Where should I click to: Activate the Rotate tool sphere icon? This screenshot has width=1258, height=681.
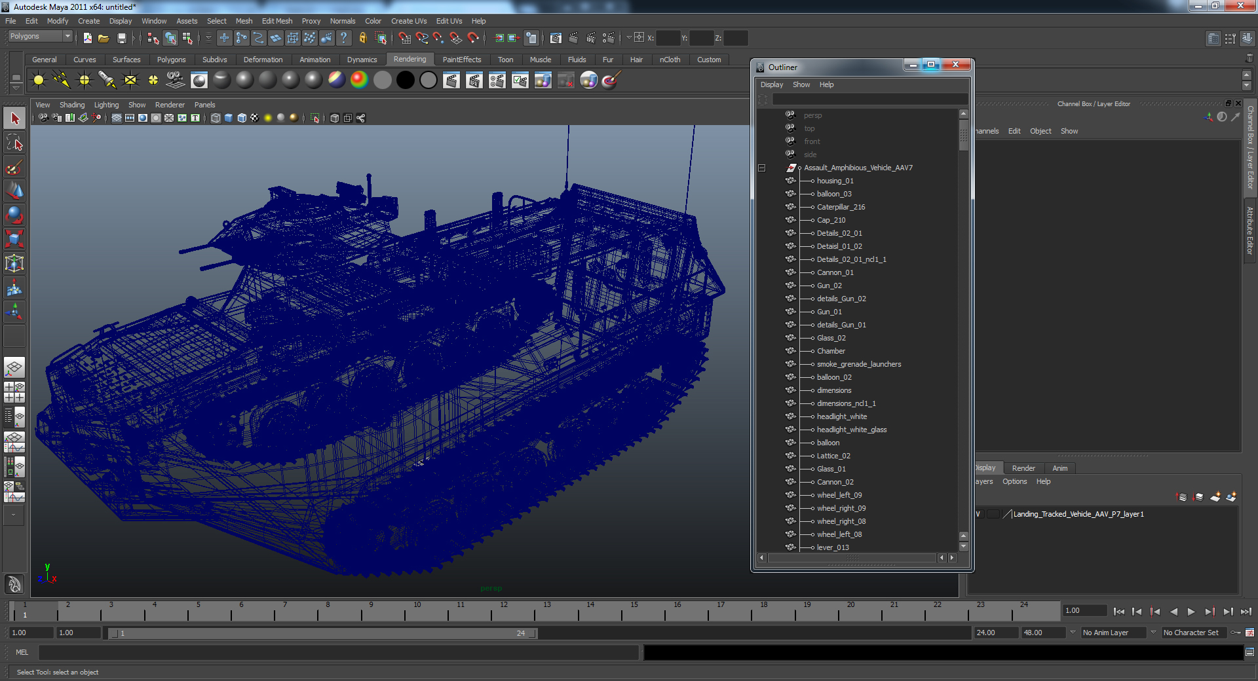click(14, 215)
